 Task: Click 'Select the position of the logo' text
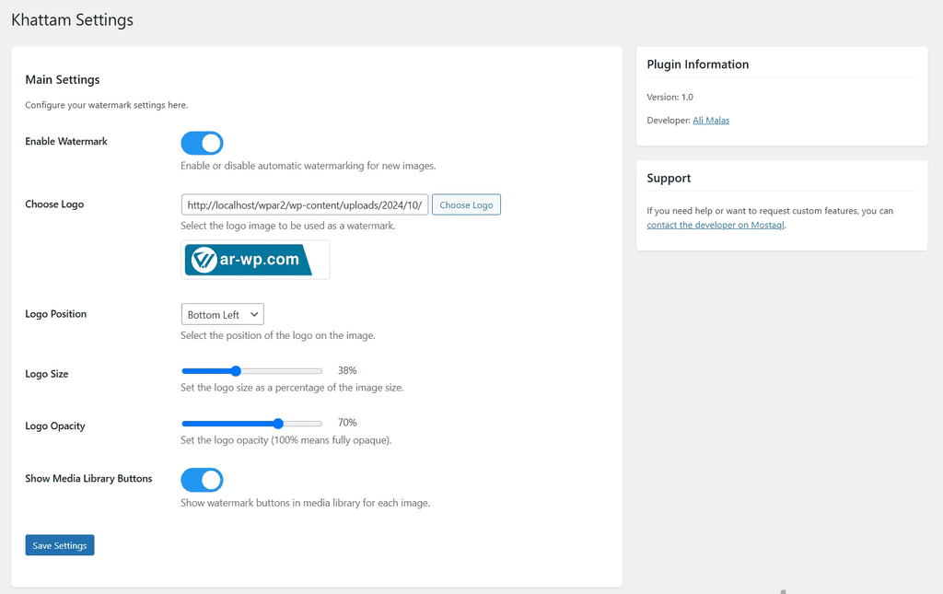pos(278,335)
